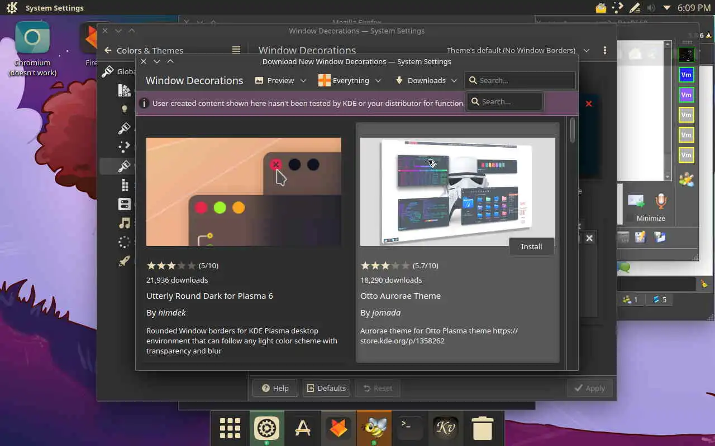715x446 pixels.
Task: Click the "21,936 downloads" text
Action: pos(177,280)
